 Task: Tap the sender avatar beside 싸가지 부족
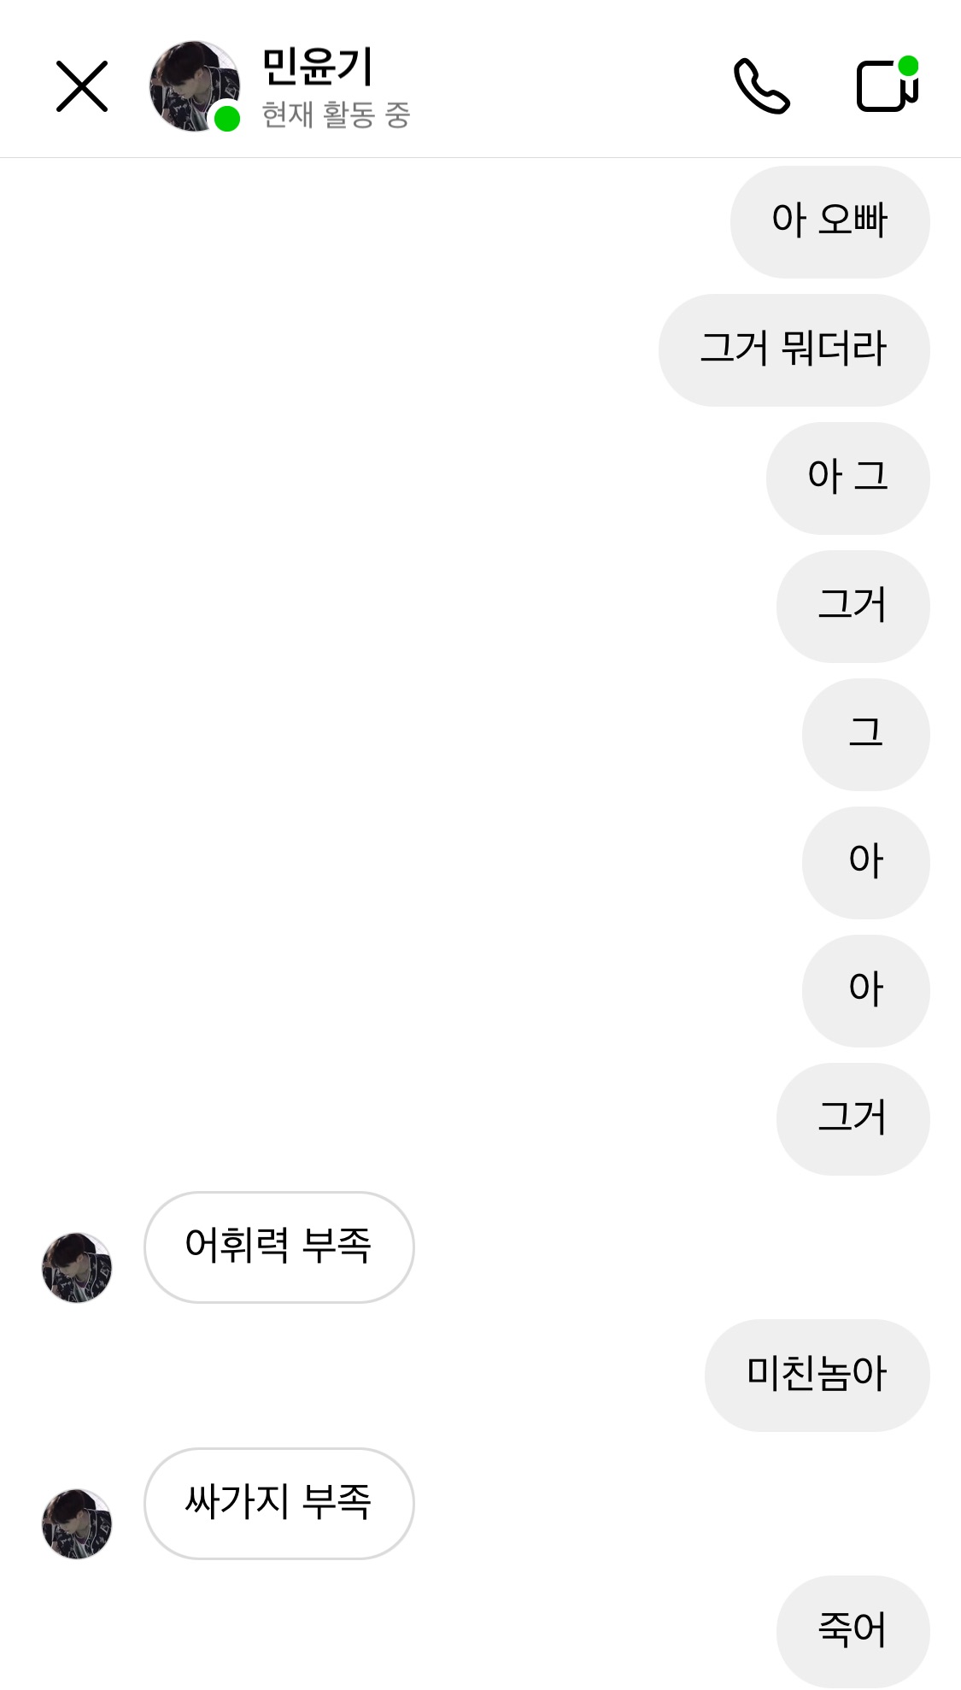[77, 1523]
